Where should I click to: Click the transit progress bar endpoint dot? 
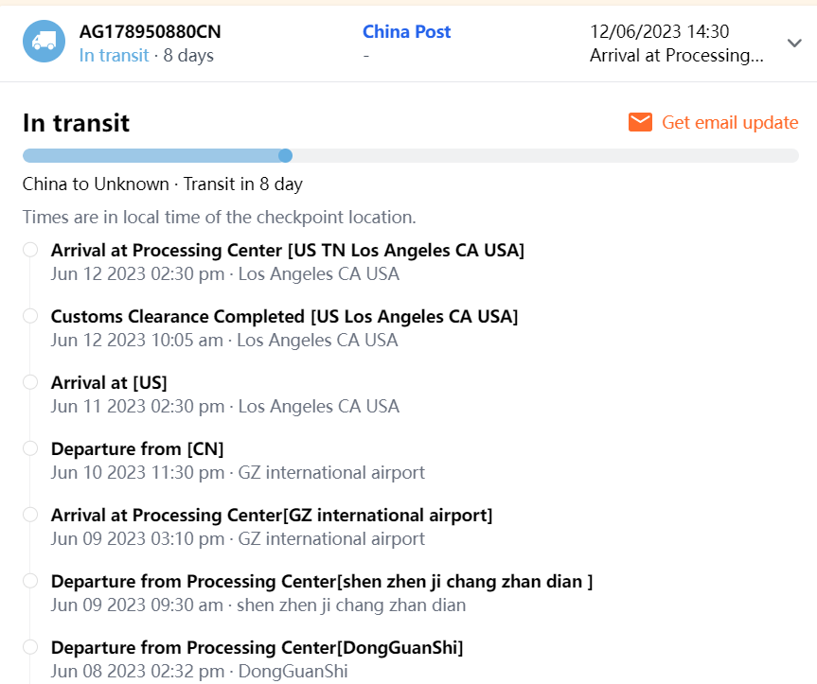click(x=286, y=155)
